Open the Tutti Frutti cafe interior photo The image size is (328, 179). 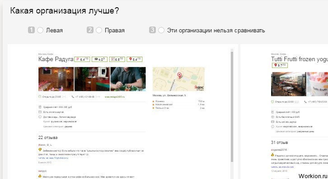[288, 84]
